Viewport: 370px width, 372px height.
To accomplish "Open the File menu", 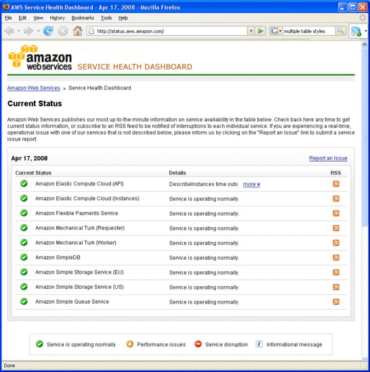I will [8, 18].
